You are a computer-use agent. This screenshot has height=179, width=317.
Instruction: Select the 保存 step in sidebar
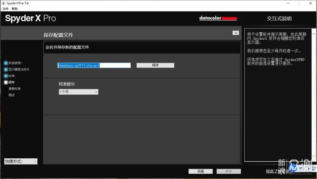click(9, 82)
